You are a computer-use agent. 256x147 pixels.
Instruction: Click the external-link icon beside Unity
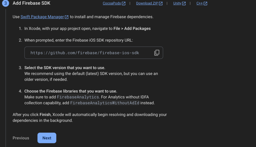(x=184, y=3)
